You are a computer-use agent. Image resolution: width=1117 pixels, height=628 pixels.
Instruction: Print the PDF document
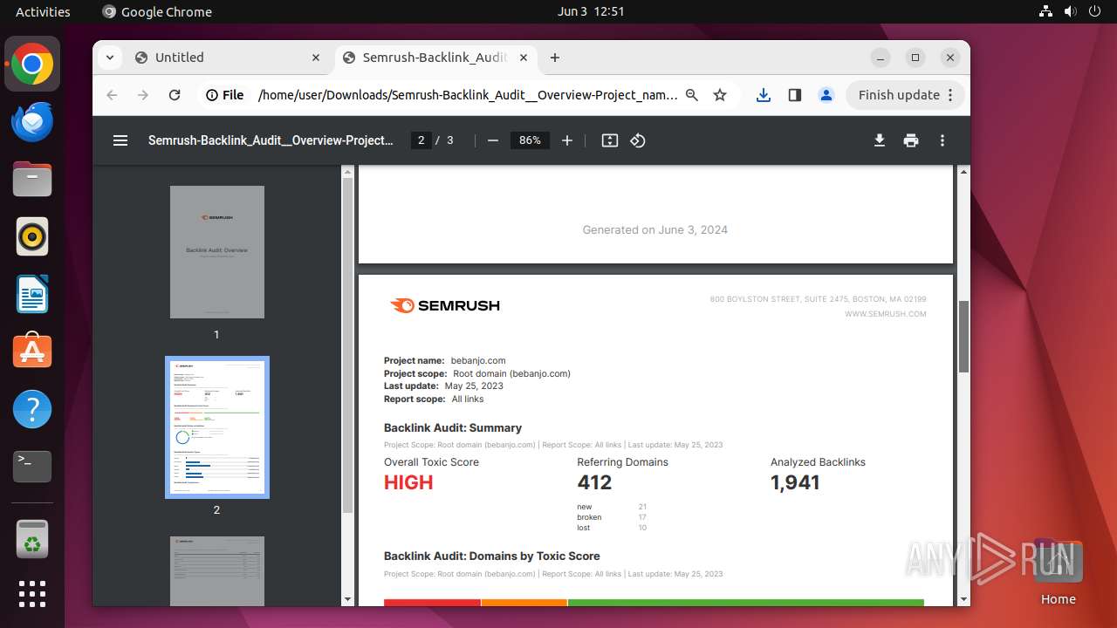(911, 140)
